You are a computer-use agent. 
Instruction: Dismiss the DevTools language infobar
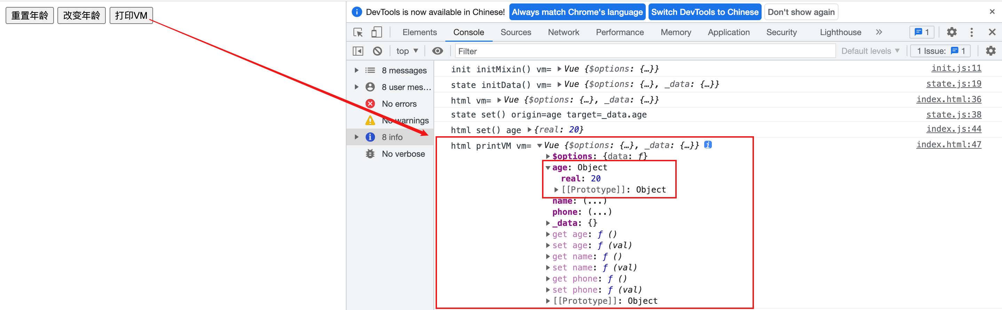pyautogui.click(x=992, y=12)
